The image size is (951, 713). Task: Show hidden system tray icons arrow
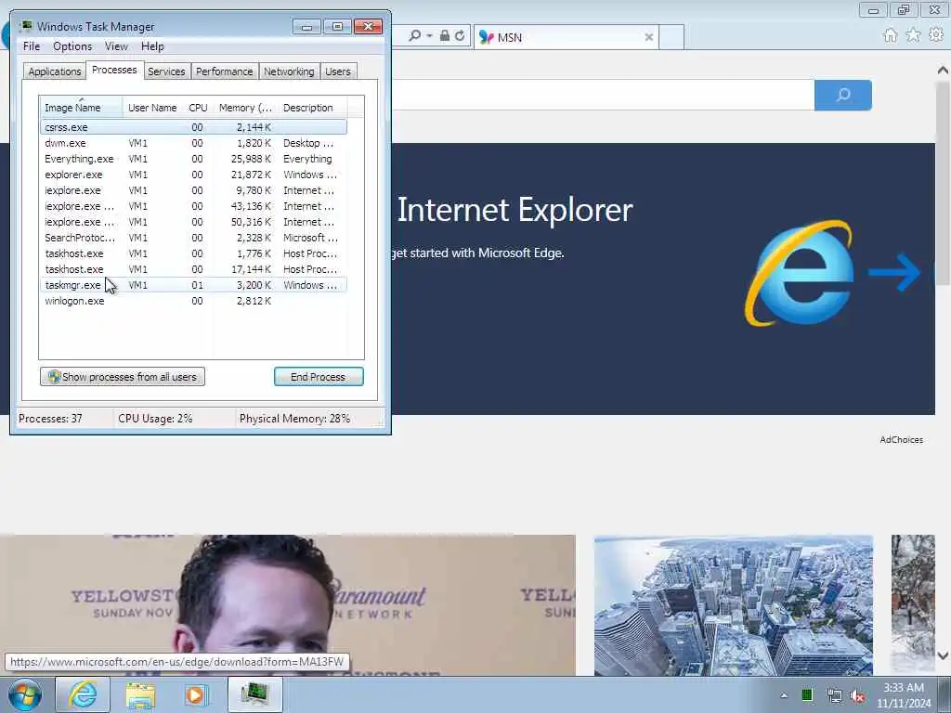click(x=784, y=695)
